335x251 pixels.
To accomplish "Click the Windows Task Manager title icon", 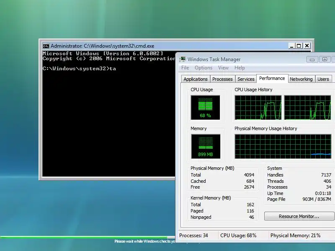I will (x=183, y=59).
